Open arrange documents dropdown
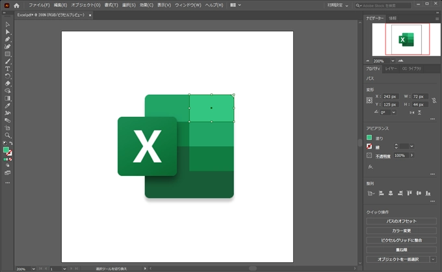442x272 pixels. (x=236, y=5)
